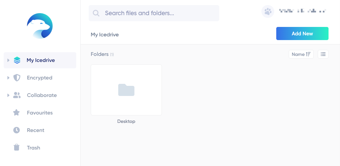Click the My Icedrive breadcrumb link

(105, 34)
